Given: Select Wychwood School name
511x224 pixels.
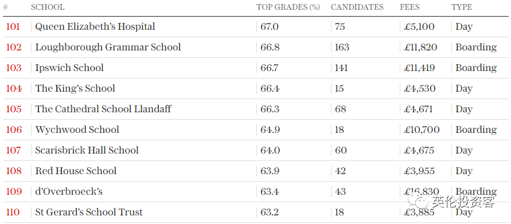Looking at the screenshot, I should pyautogui.click(x=77, y=129).
